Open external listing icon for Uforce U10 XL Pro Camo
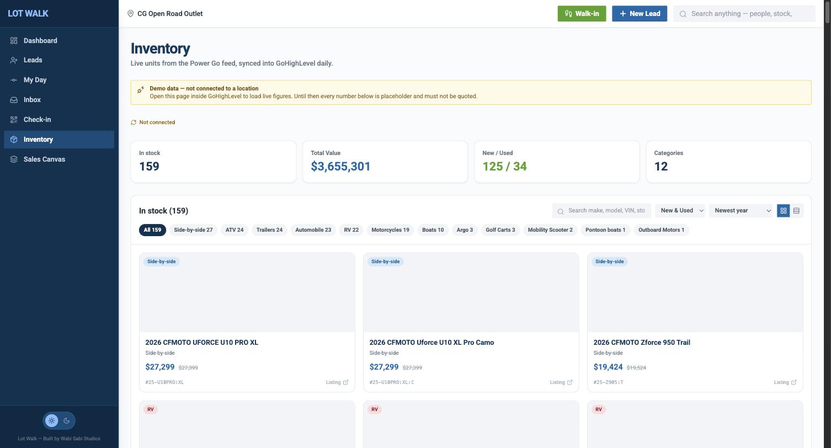Screen dimensions: 831x448 (570, 382)
